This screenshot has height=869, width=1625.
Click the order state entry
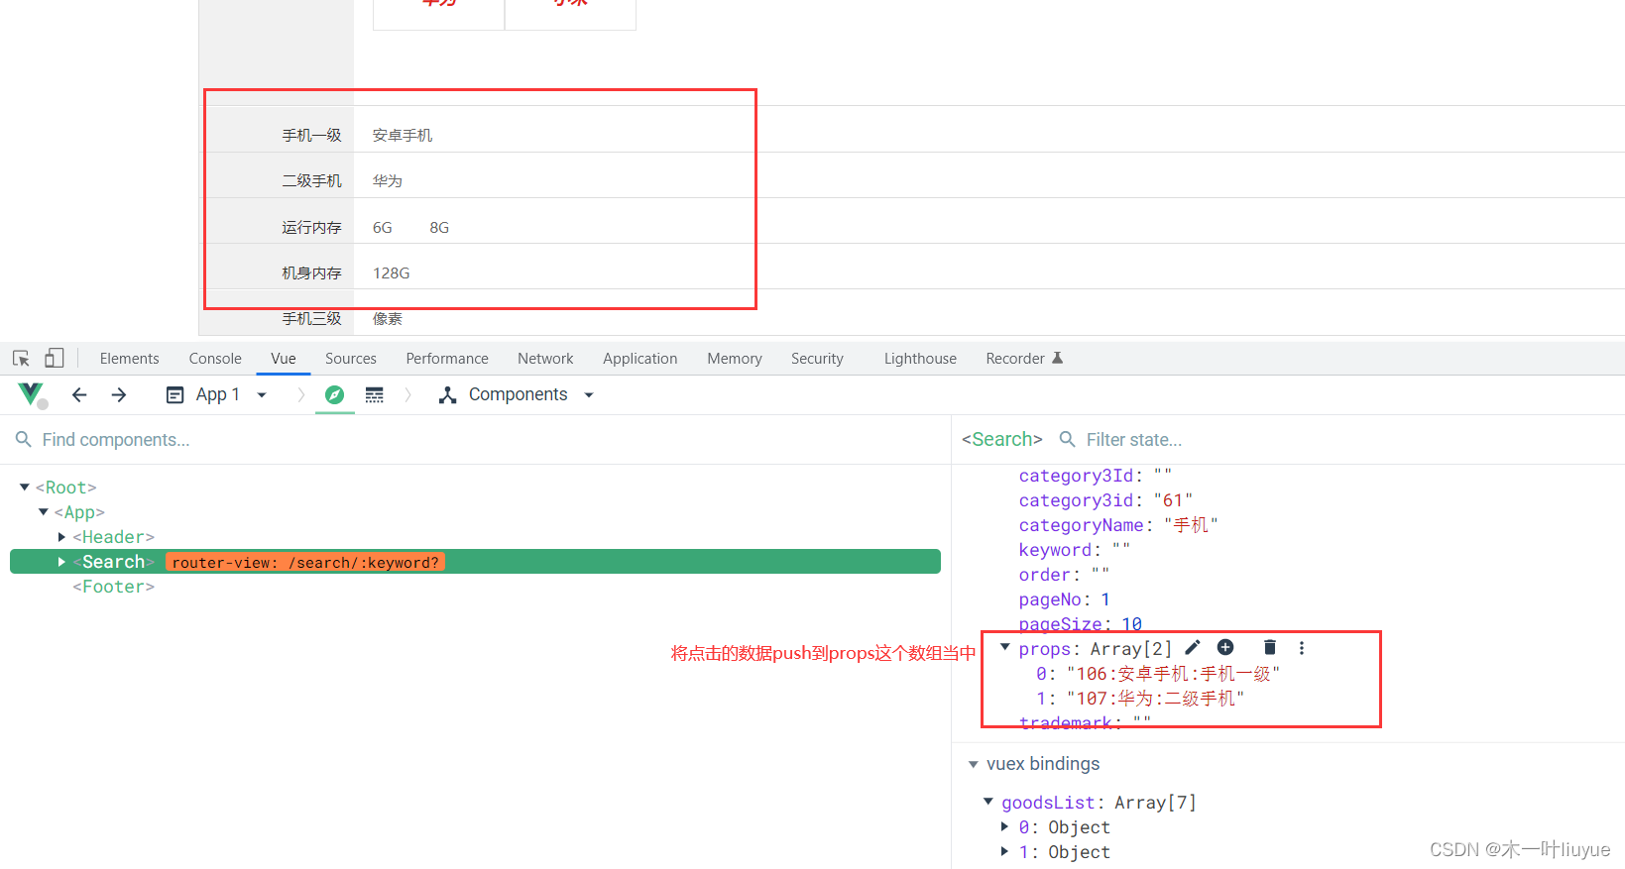[1064, 575]
